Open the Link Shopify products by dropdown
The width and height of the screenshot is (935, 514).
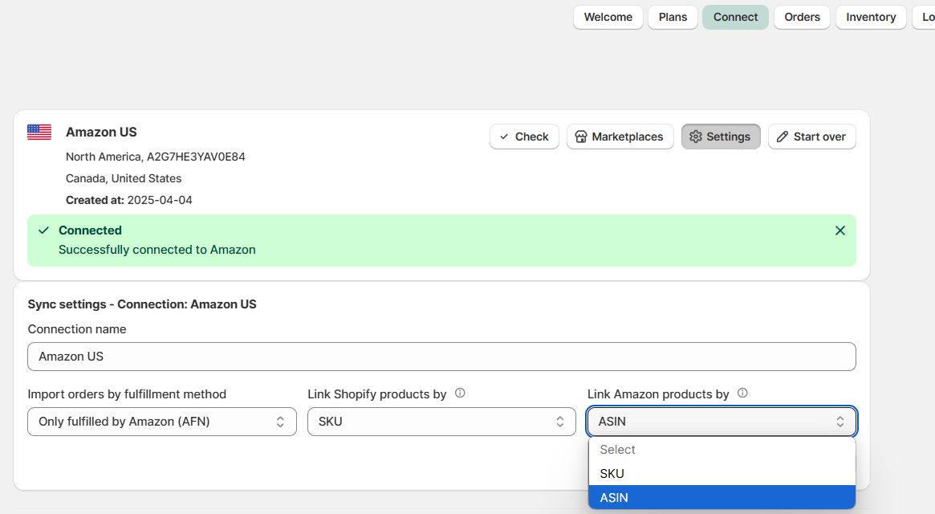[x=441, y=422]
